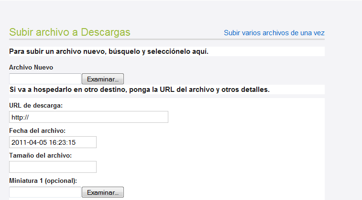Image resolution: width=362 pixels, height=200 pixels.
Task: Click the 'URL de descarga:' label
Action: [36, 106]
